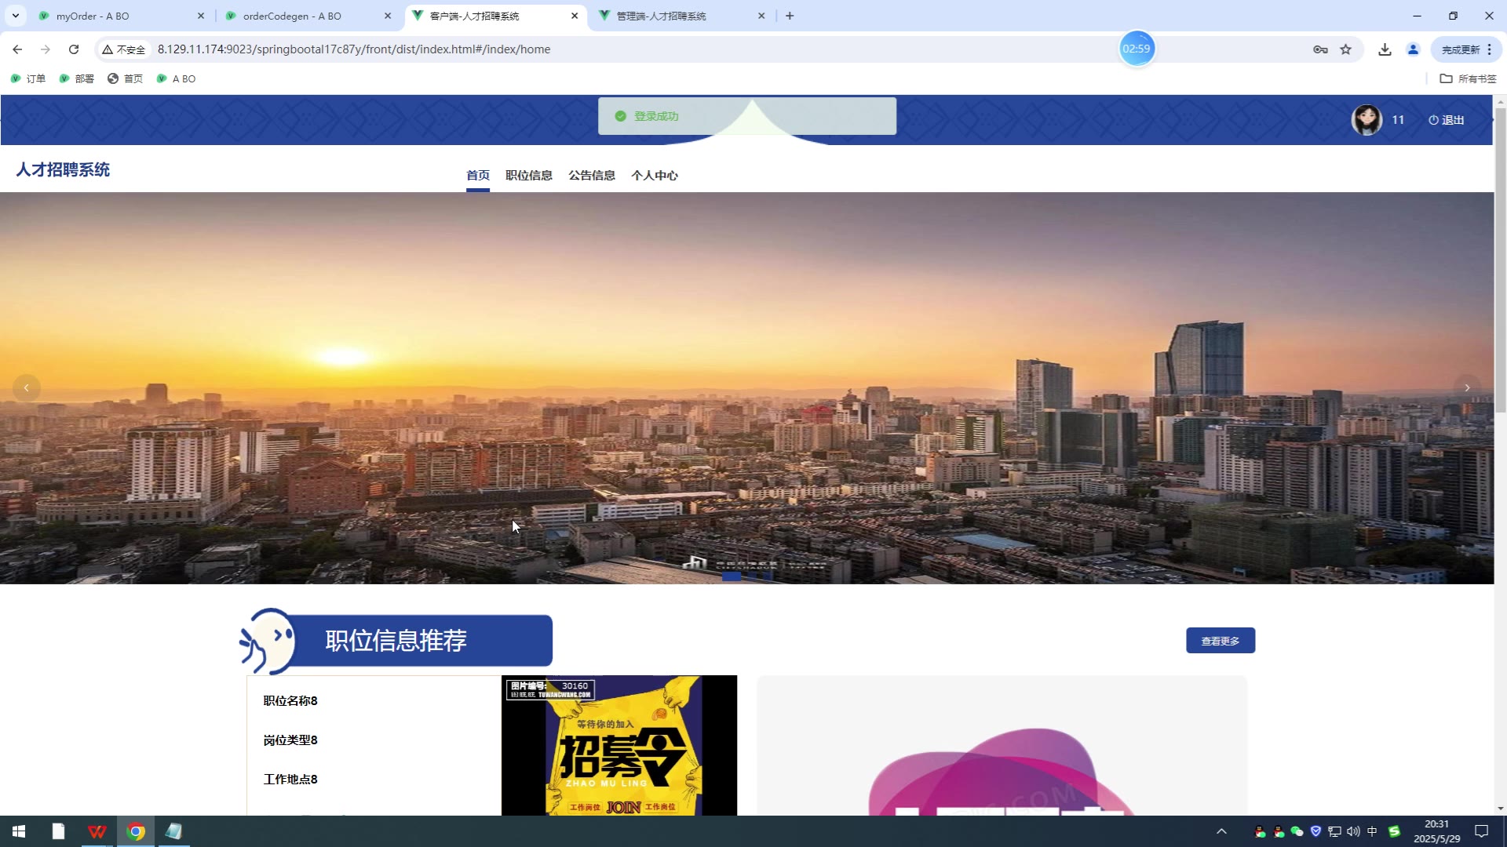
Task: Show next carousel slide with right arrow
Action: coord(1466,388)
